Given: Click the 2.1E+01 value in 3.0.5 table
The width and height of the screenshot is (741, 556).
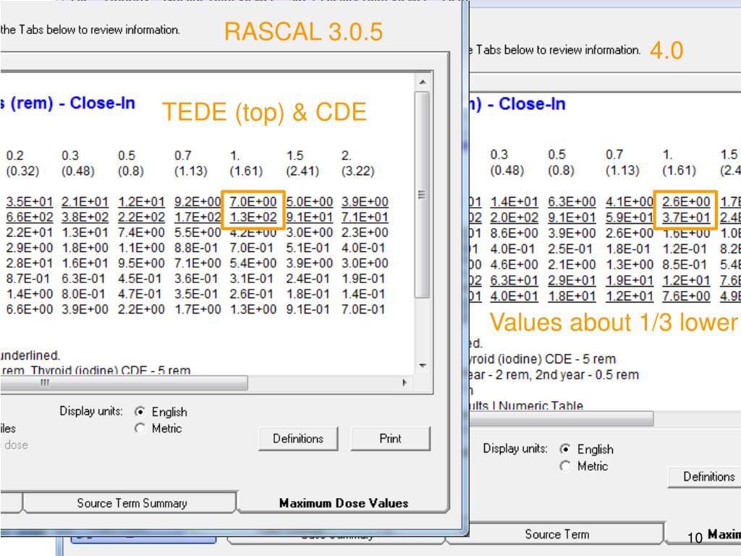Looking at the screenshot, I should [x=85, y=202].
